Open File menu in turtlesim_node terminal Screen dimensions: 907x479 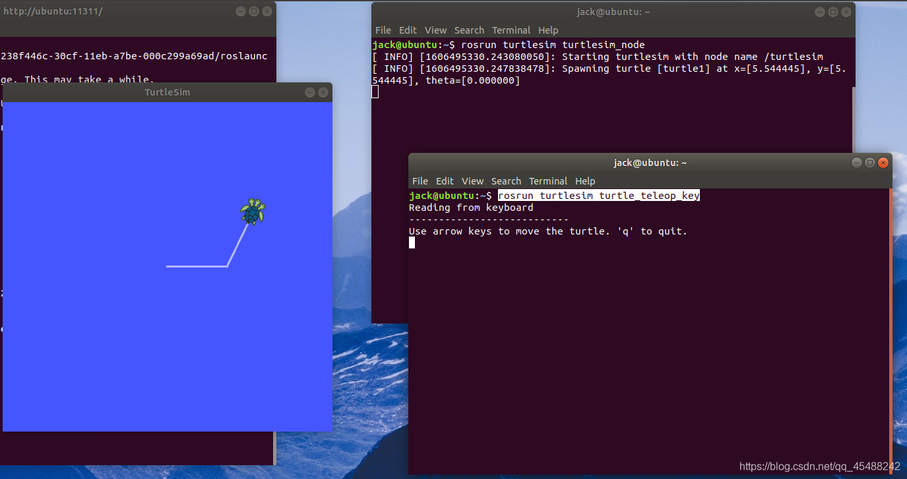click(383, 30)
